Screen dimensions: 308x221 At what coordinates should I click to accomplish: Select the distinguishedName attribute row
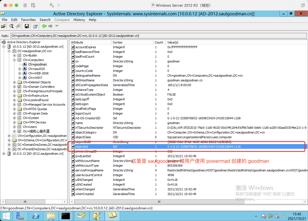(x=189, y=75)
